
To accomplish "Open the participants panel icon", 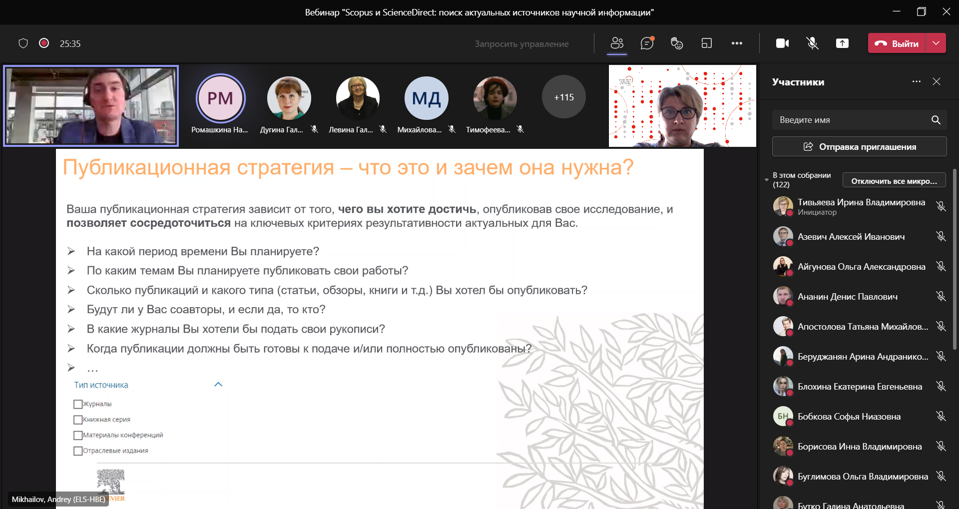I will 617,43.
